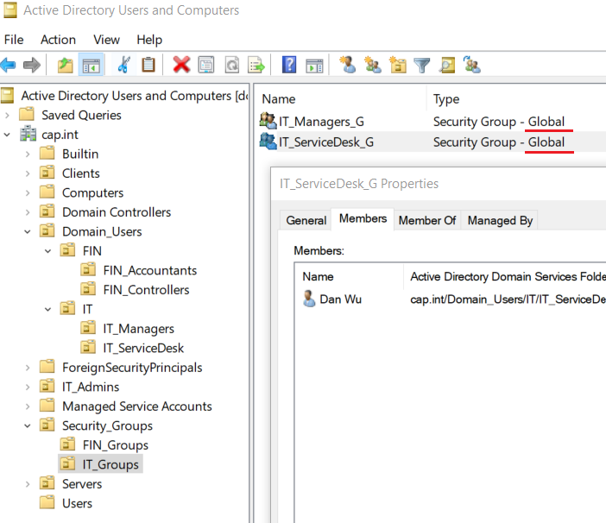Image resolution: width=606 pixels, height=523 pixels.
Task: Click the Cut scissors icon
Action: (123, 65)
